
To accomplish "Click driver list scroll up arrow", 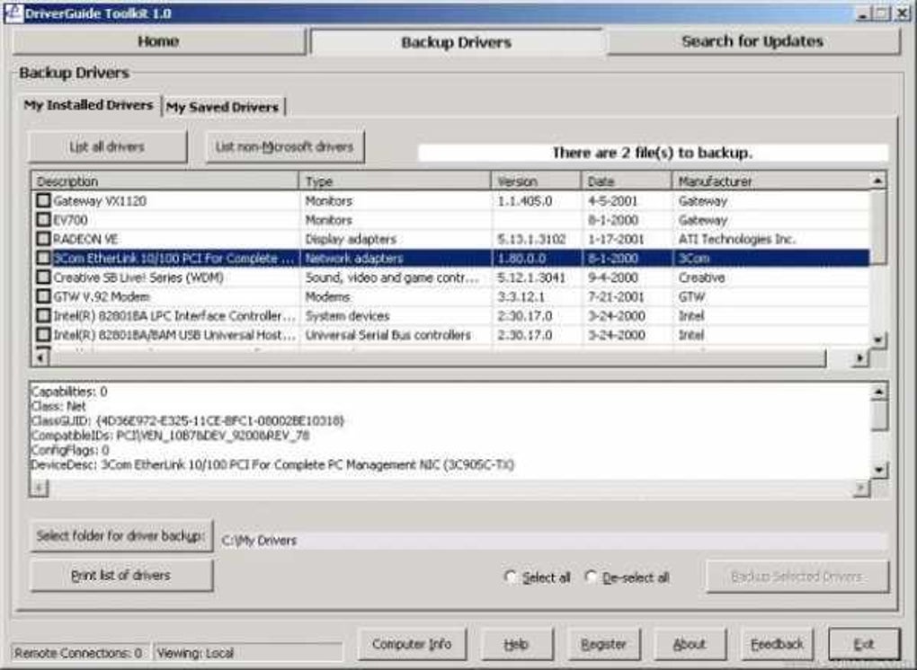I will [877, 181].
